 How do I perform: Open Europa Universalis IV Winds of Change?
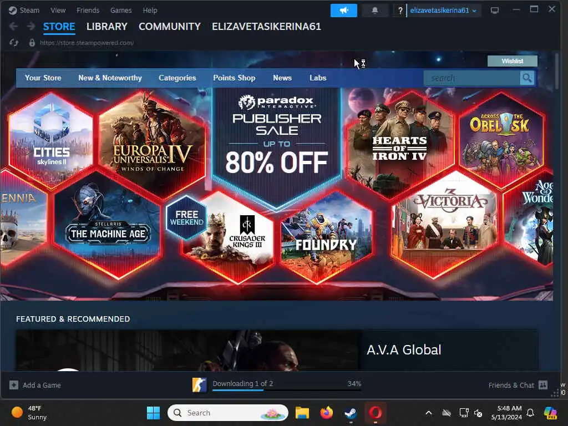152,144
